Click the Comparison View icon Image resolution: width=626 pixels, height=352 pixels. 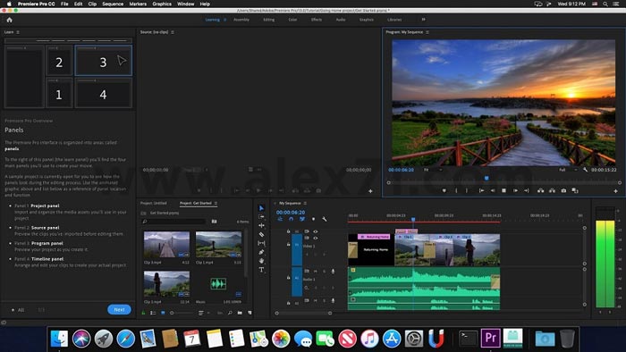tap(575, 190)
